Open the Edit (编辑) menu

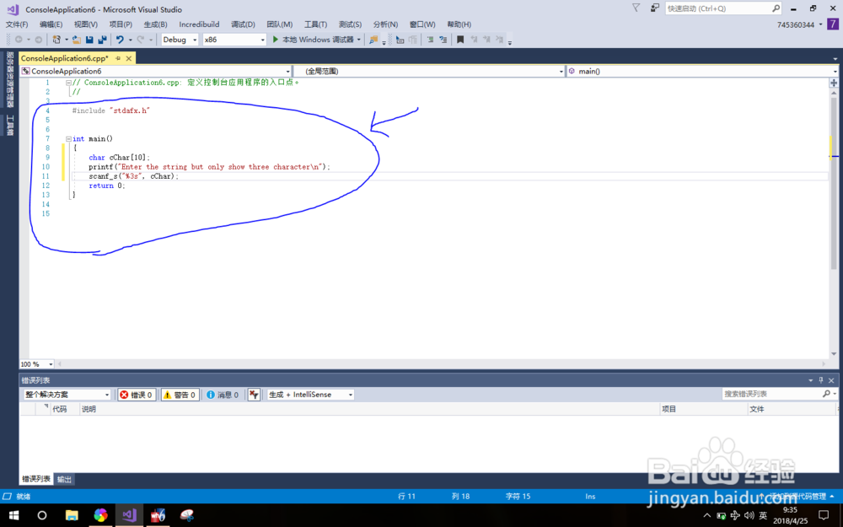(51, 24)
